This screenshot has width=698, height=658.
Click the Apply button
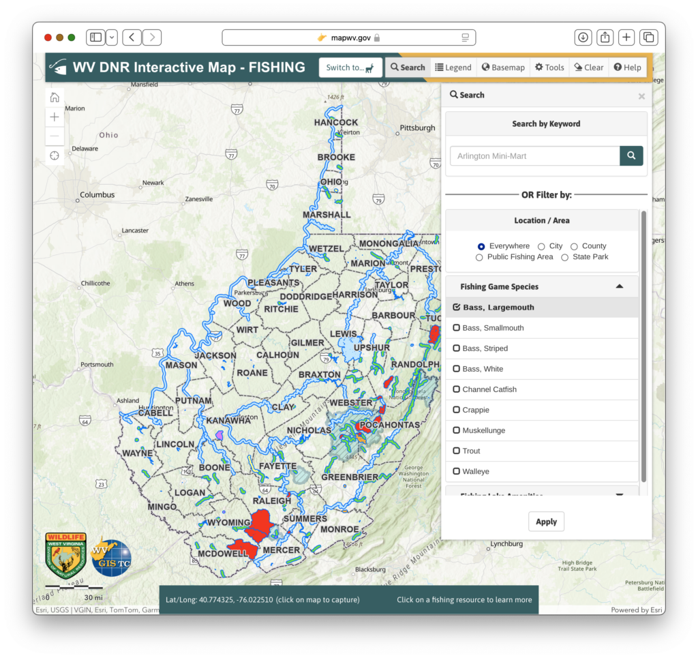546,521
